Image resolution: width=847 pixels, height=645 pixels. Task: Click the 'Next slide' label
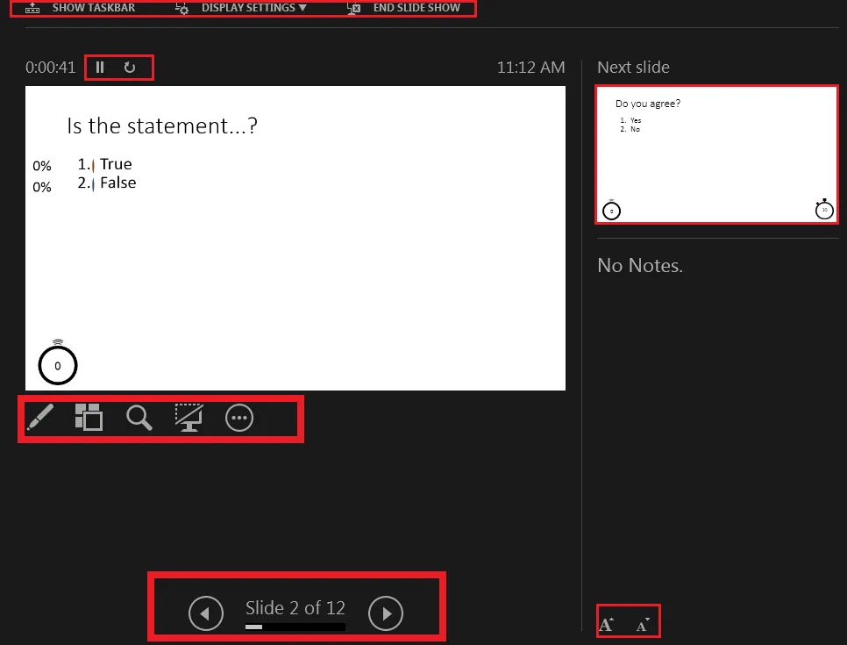633,67
